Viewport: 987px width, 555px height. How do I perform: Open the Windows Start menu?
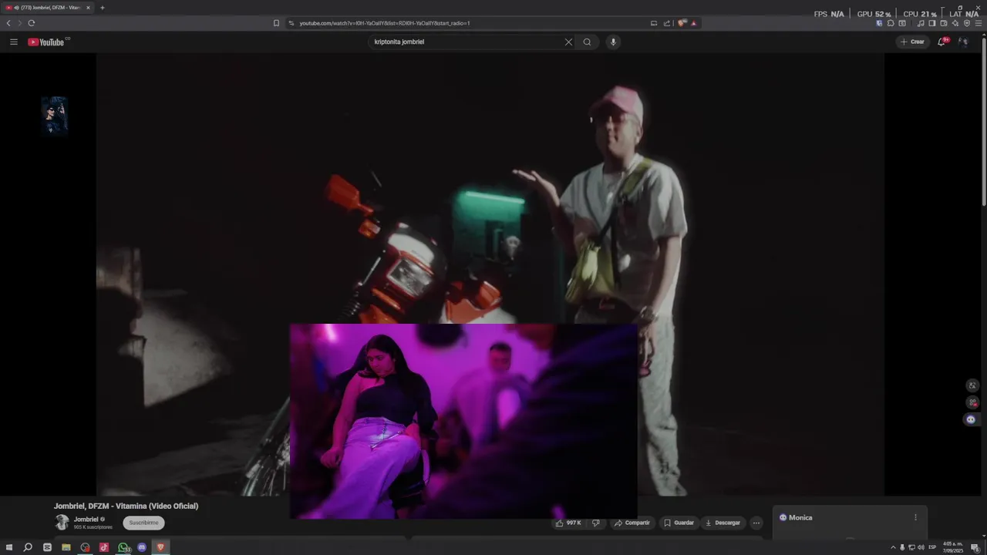click(9, 547)
